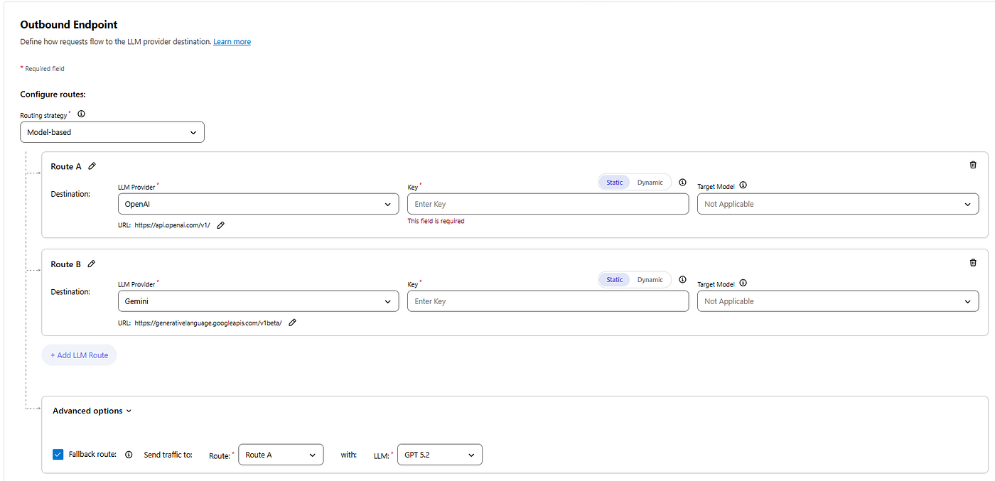Click the Outbound Endpoint heading
The image size is (995, 481).
(69, 25)
